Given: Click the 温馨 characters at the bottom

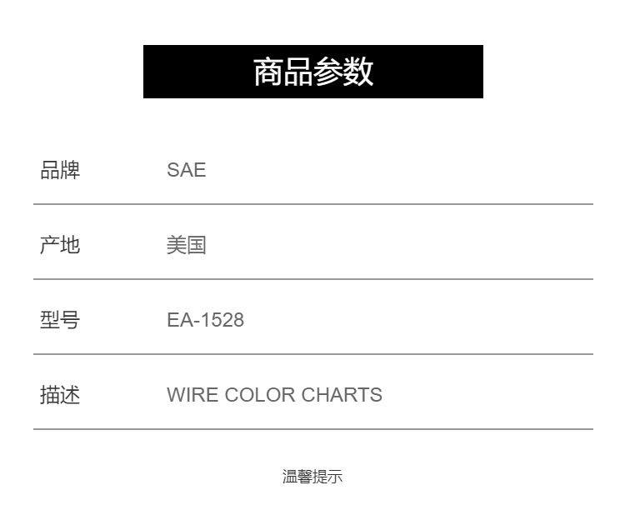Looking at the screenshot, I should pyautogui.click(x=297, y=477).
